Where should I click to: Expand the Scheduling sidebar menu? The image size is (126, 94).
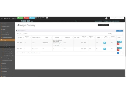click(7, 71)
